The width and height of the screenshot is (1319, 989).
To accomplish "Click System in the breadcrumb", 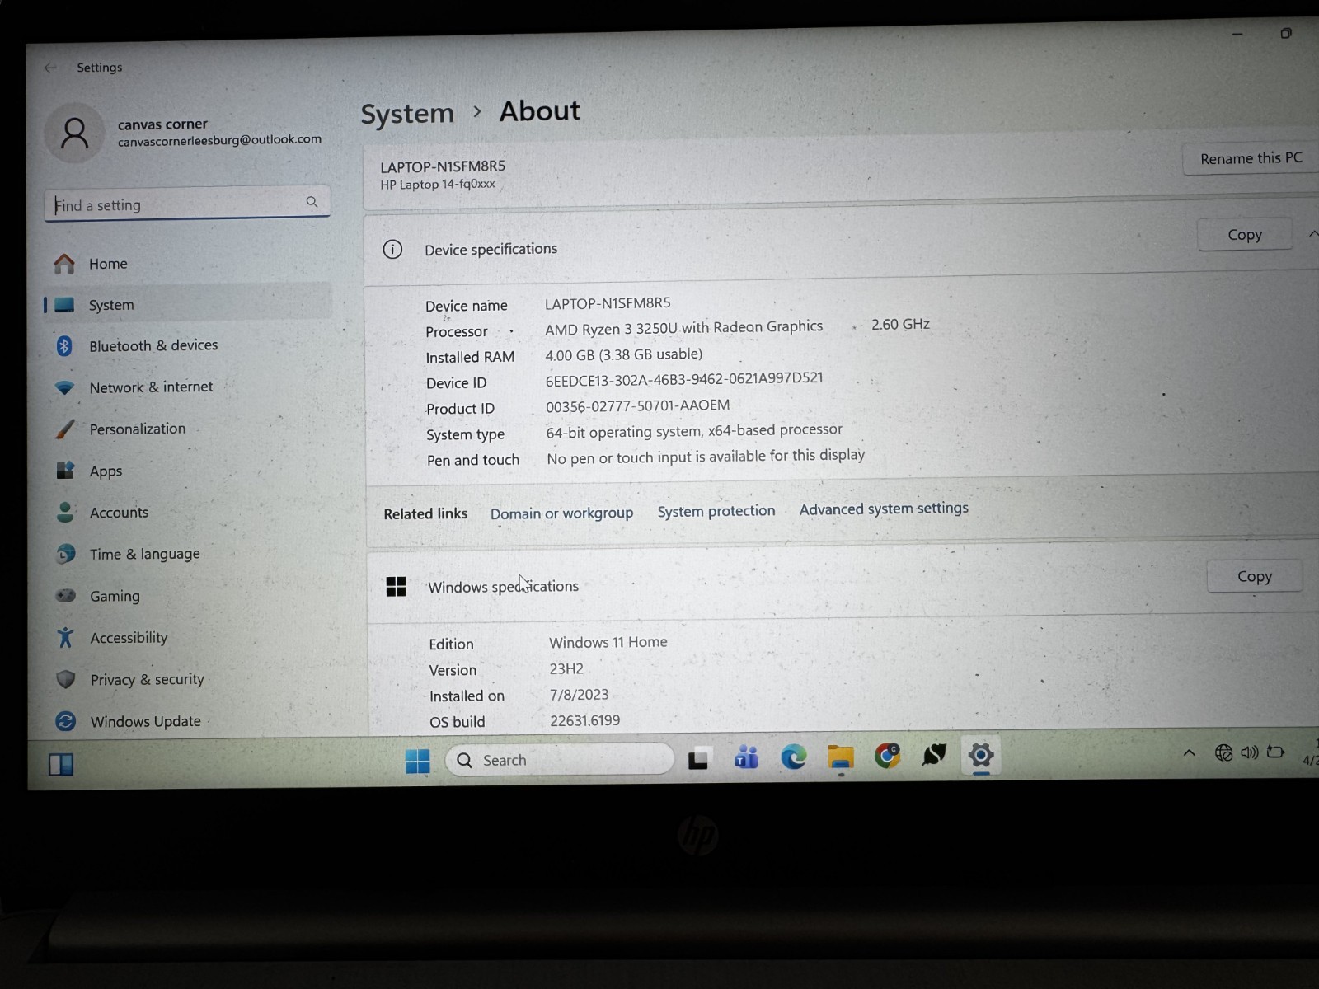I will (407, 113).
